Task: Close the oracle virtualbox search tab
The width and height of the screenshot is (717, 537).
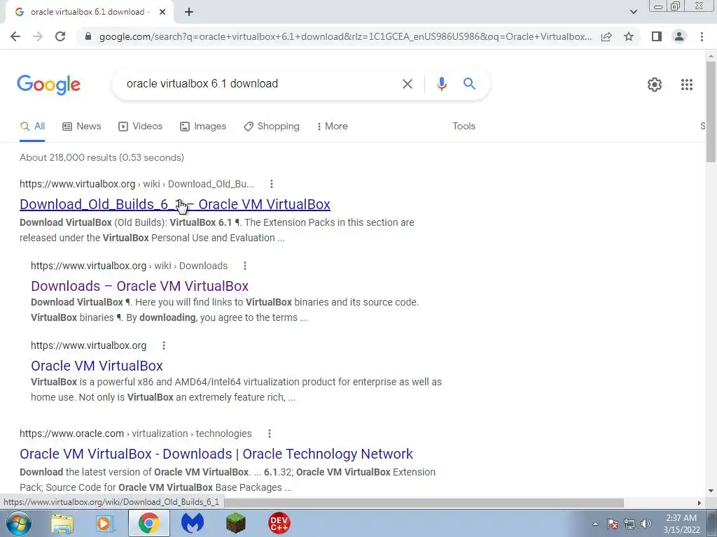Action: [162, 13]
